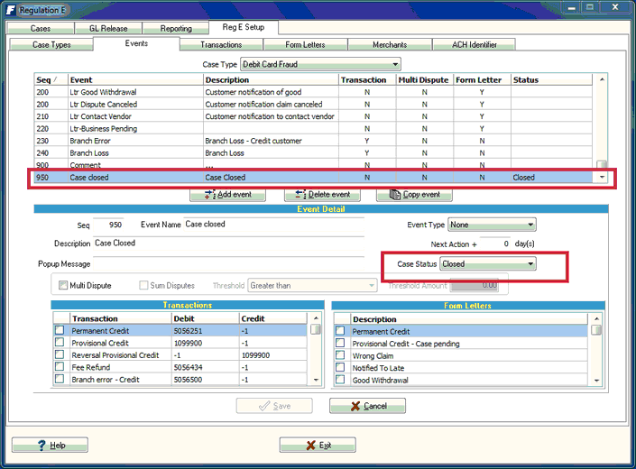Image resolution: width=636 pixels, height=469 pixels.
Task: Click the Status column header
Action: point(551,80)
